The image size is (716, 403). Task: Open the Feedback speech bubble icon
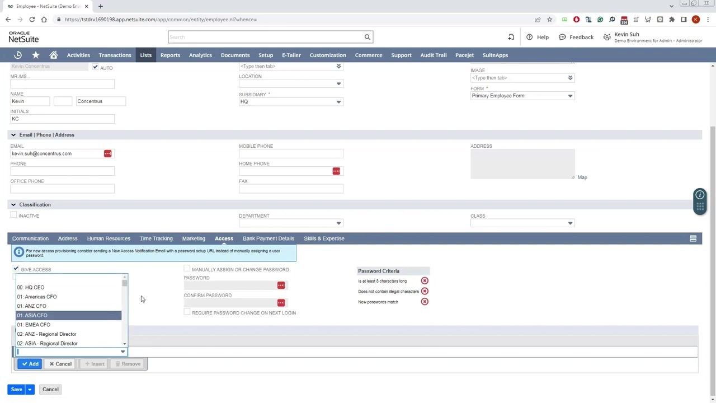click(x=562, y=37)
